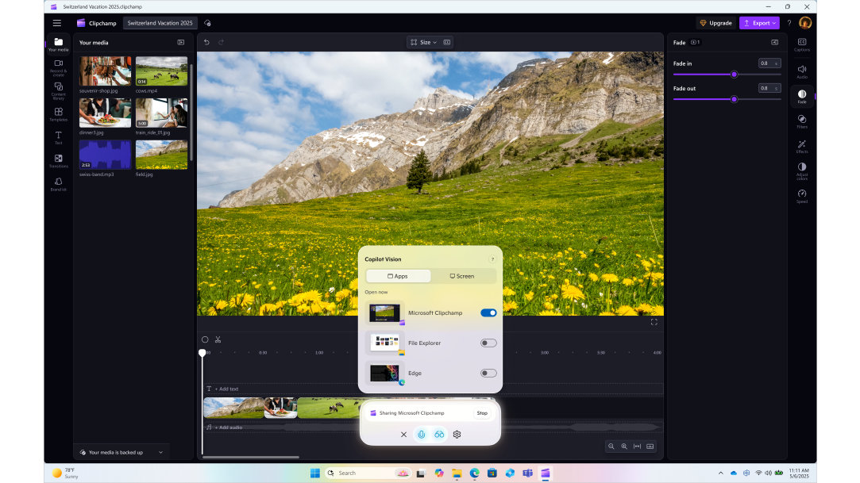Enable sharing for Edge
Image resolution: width=860 pixels, height=483 pixels.
pos(488,373)
